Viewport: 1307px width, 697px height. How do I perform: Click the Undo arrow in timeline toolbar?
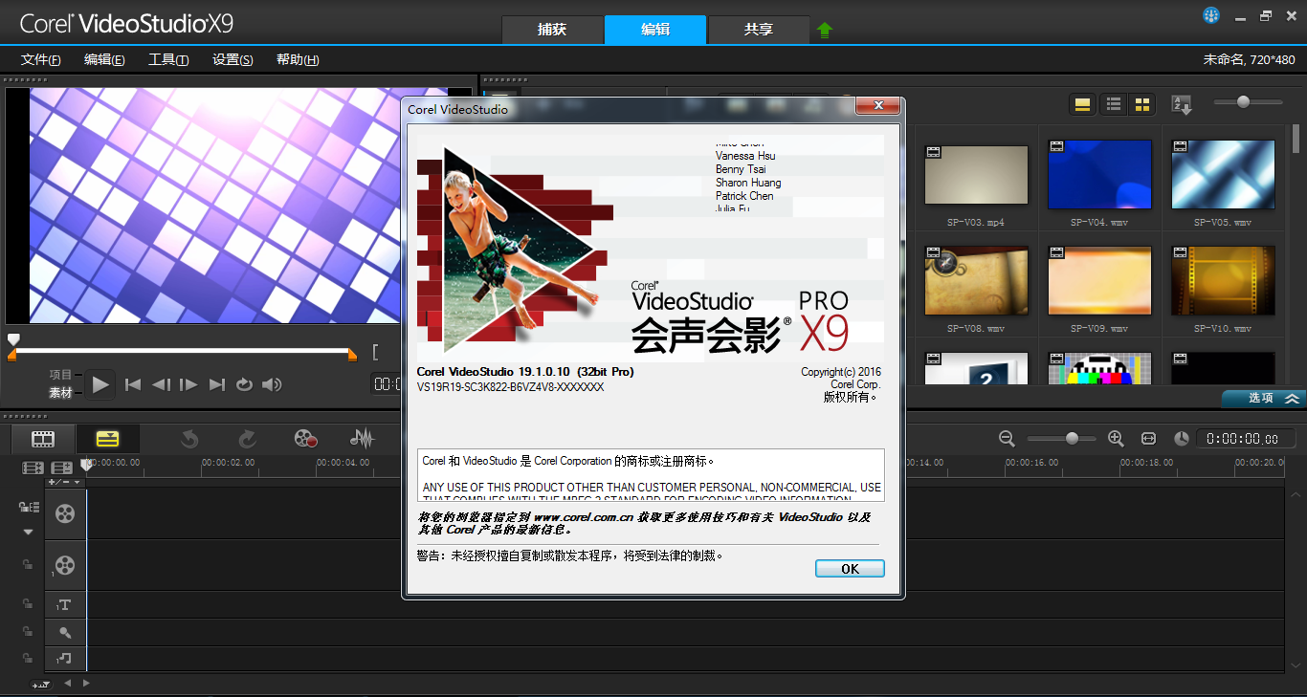(189, 439)
